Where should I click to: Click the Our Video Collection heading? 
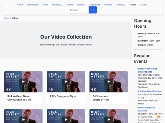66,37
